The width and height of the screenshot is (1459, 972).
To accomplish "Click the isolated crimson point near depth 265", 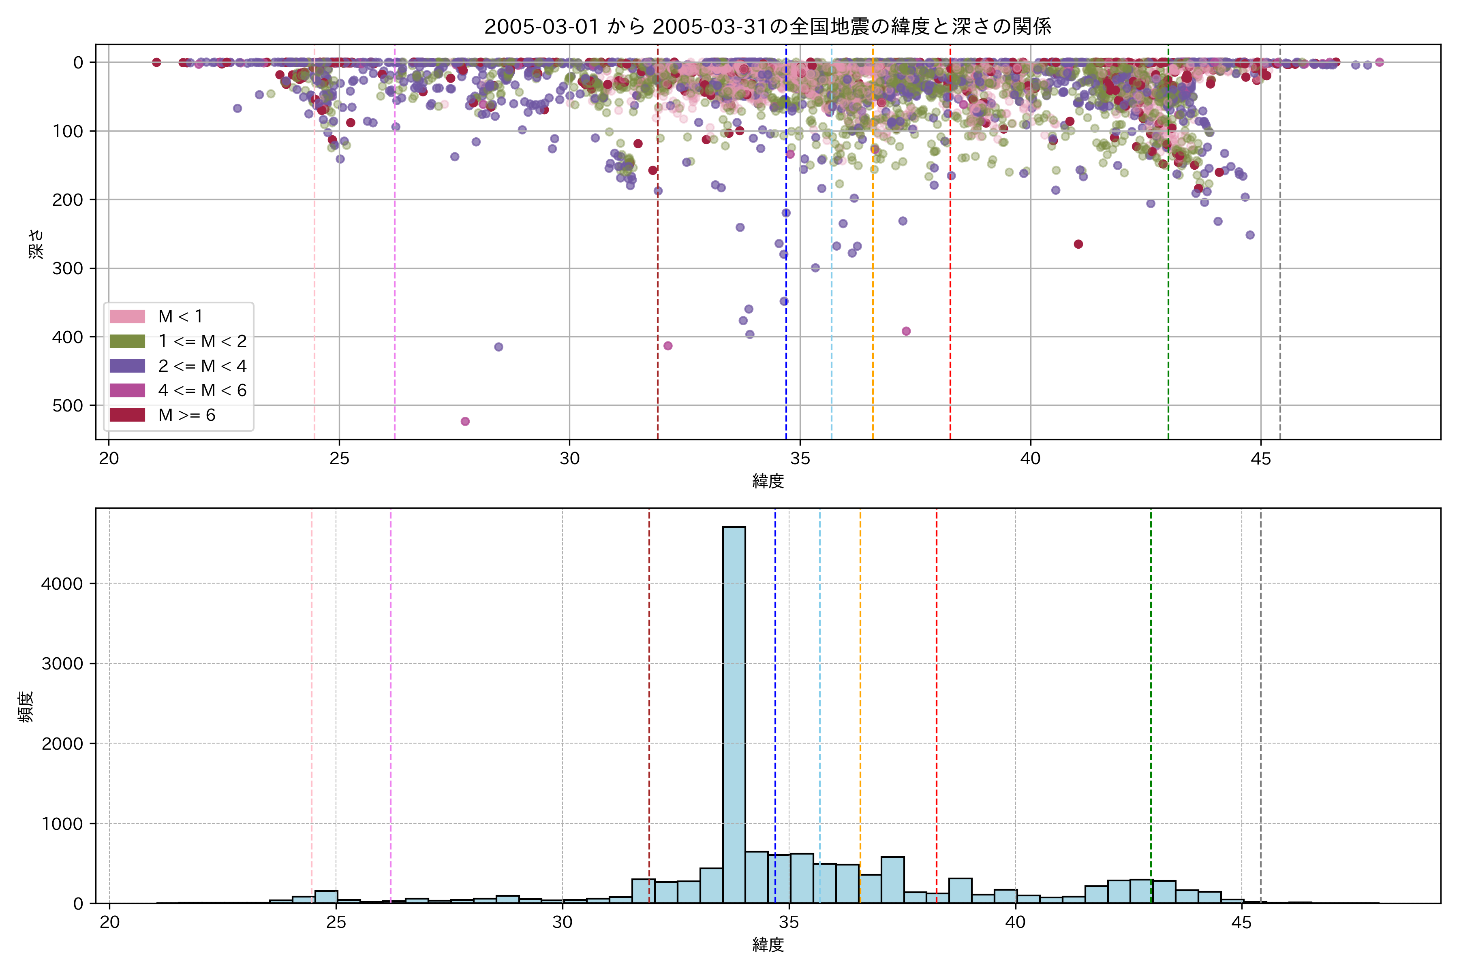I will pyautogui.click(x=1078, y=244).
